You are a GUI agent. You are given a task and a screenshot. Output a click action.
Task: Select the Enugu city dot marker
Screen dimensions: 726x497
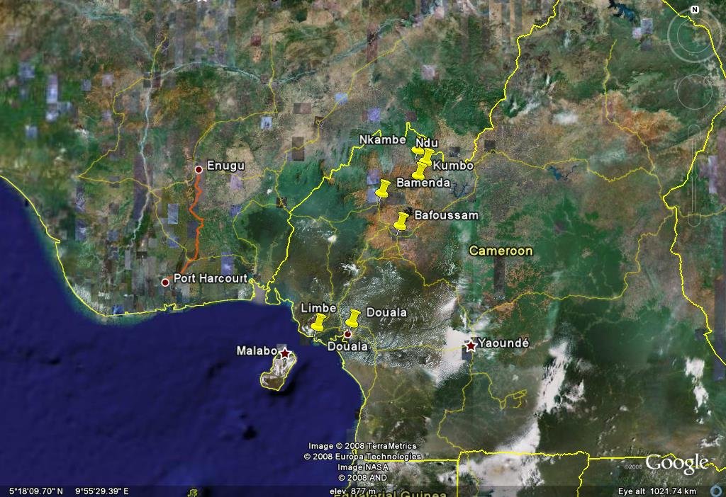199,169
